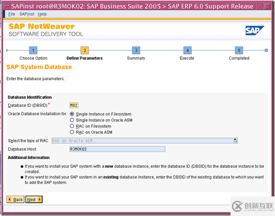This screenshot has height=216, width=275.
Task: Click the Summary step label
Action: point(136,58)
